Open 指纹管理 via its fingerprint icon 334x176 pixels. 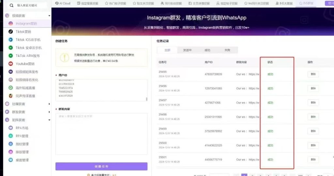coord(10,144)
